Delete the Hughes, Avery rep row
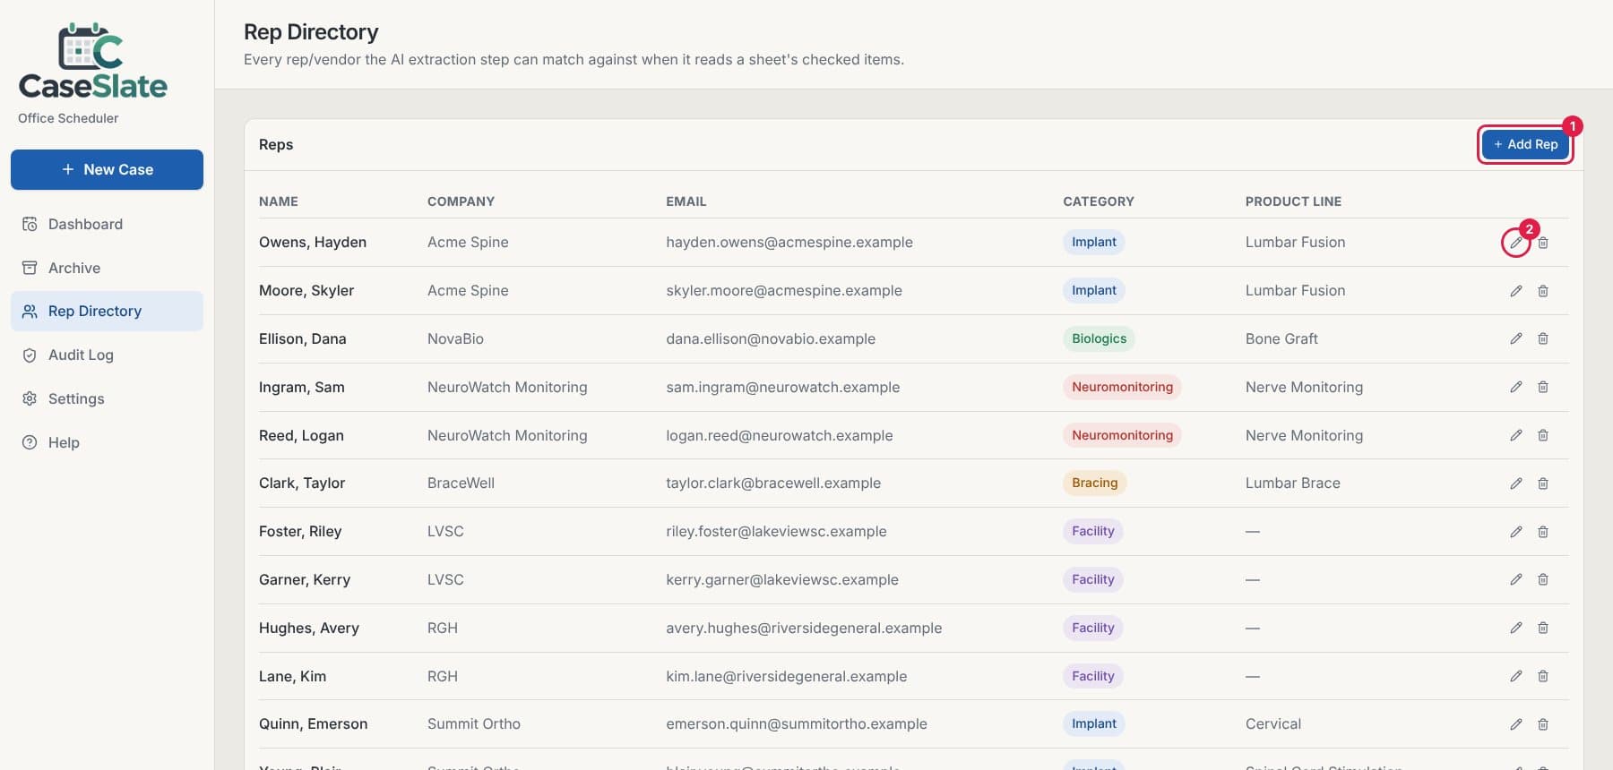 tap(1543, 628)
